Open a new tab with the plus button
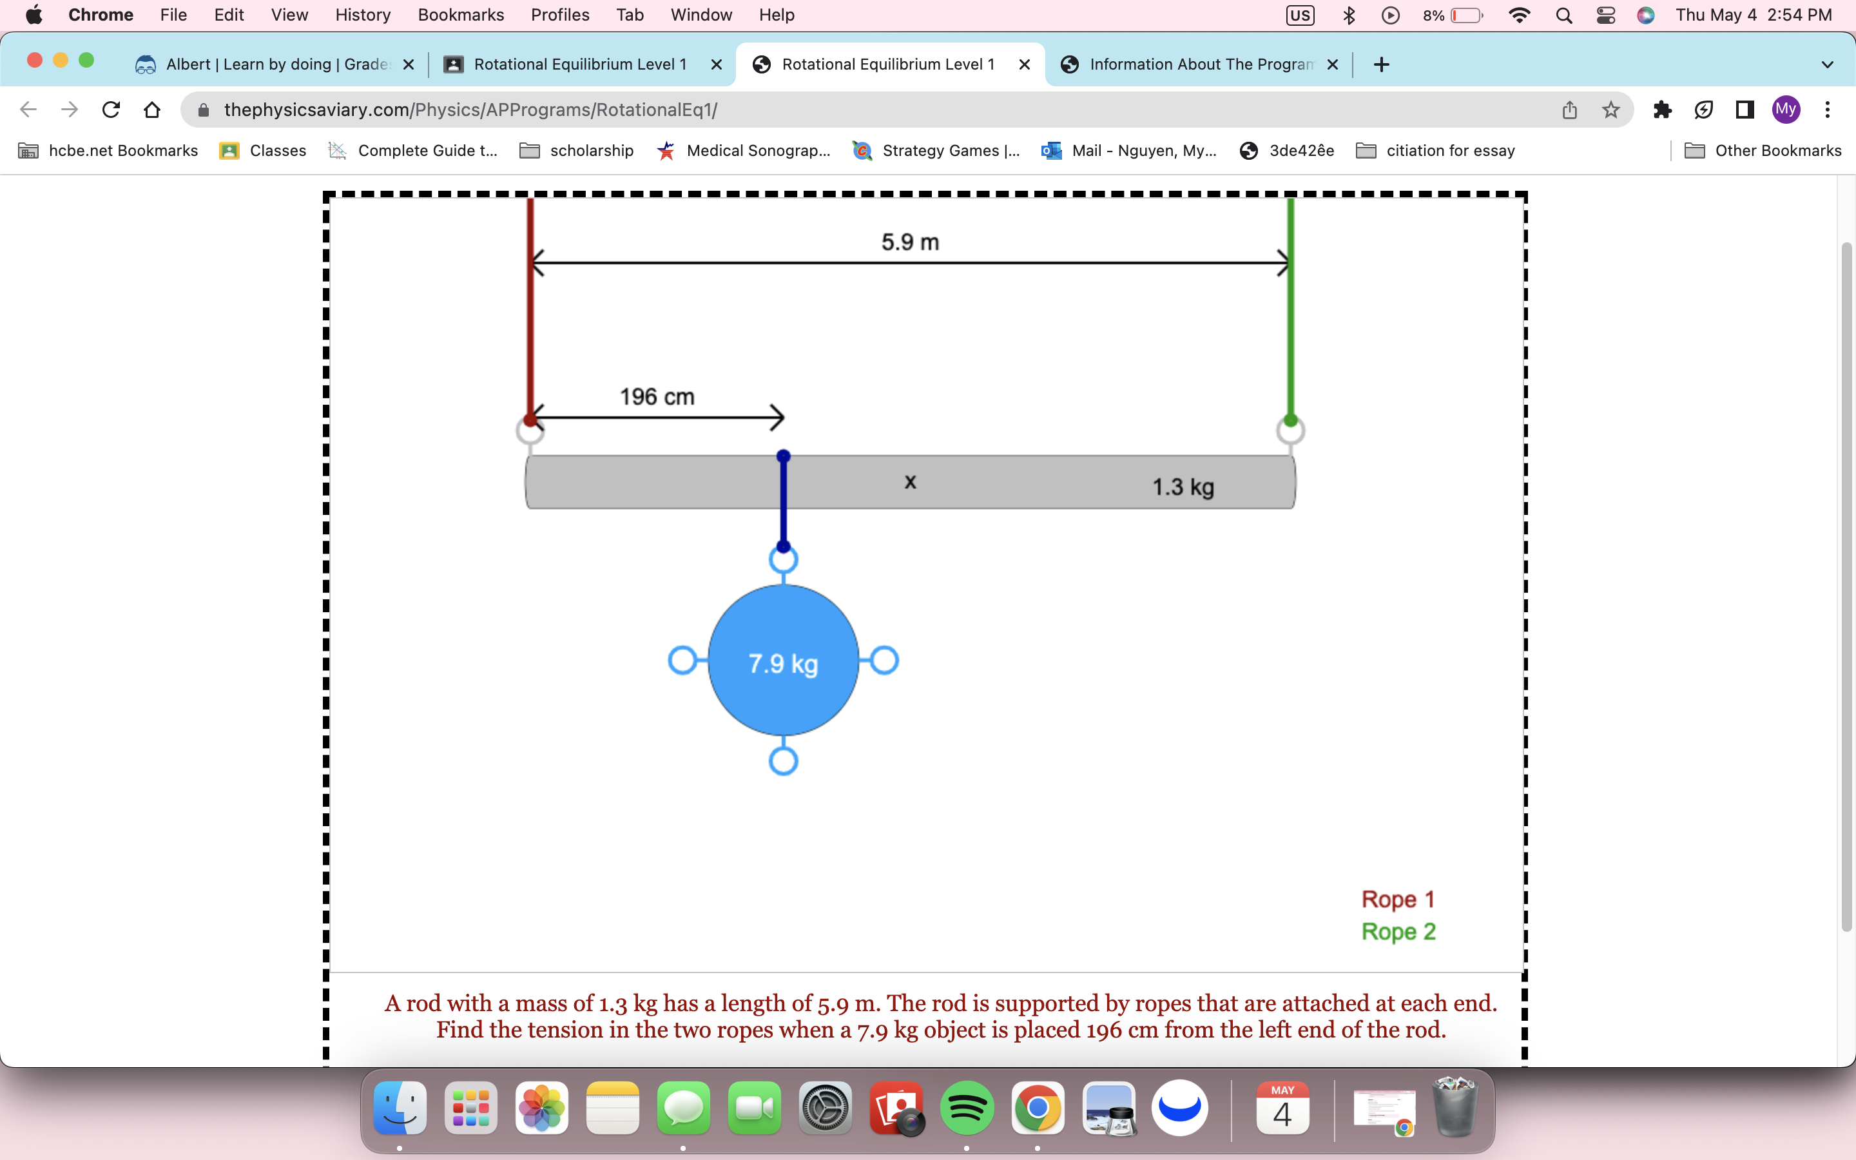The image size is (1856, 1160). point(1381,64)
